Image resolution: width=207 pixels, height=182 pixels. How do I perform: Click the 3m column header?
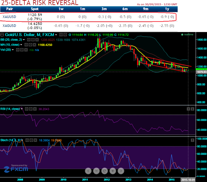[x=104, y=9]
